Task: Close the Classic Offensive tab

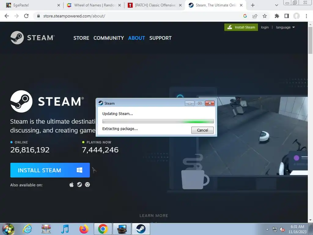Action: coord(180,5)
